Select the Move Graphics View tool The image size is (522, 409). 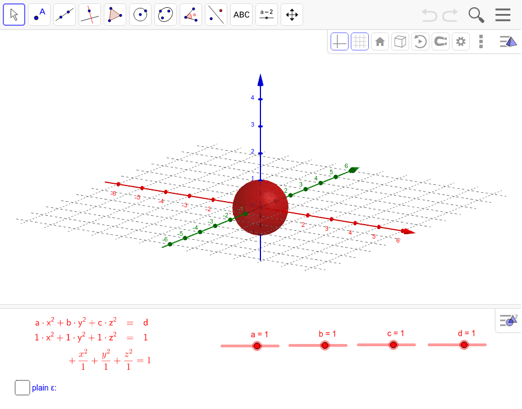coord(292,15)
